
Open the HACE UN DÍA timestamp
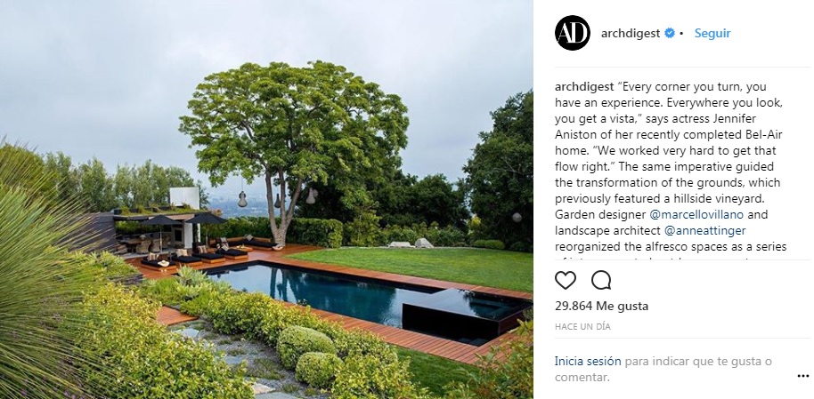pos(582,327)
